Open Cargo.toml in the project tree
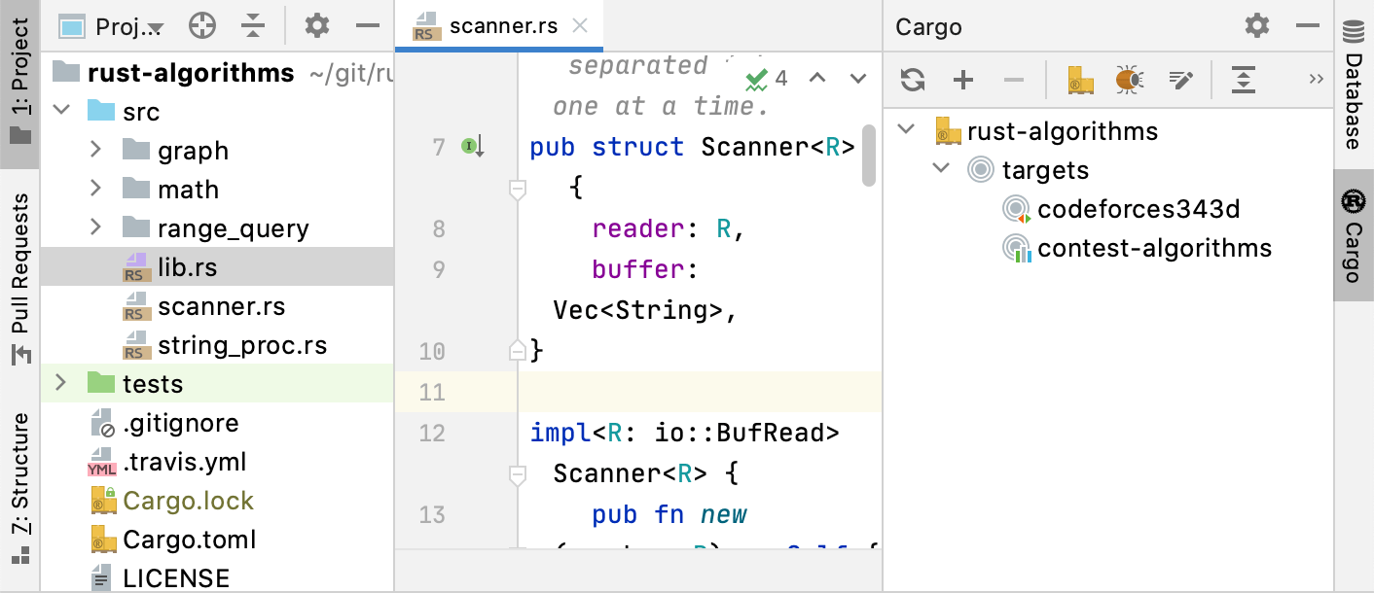The width and height of the screenshot is (1374, 593). pyautogui.click(x=189, y=540)
